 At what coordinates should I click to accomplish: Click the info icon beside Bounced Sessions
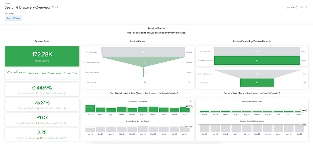coord(65,108)
